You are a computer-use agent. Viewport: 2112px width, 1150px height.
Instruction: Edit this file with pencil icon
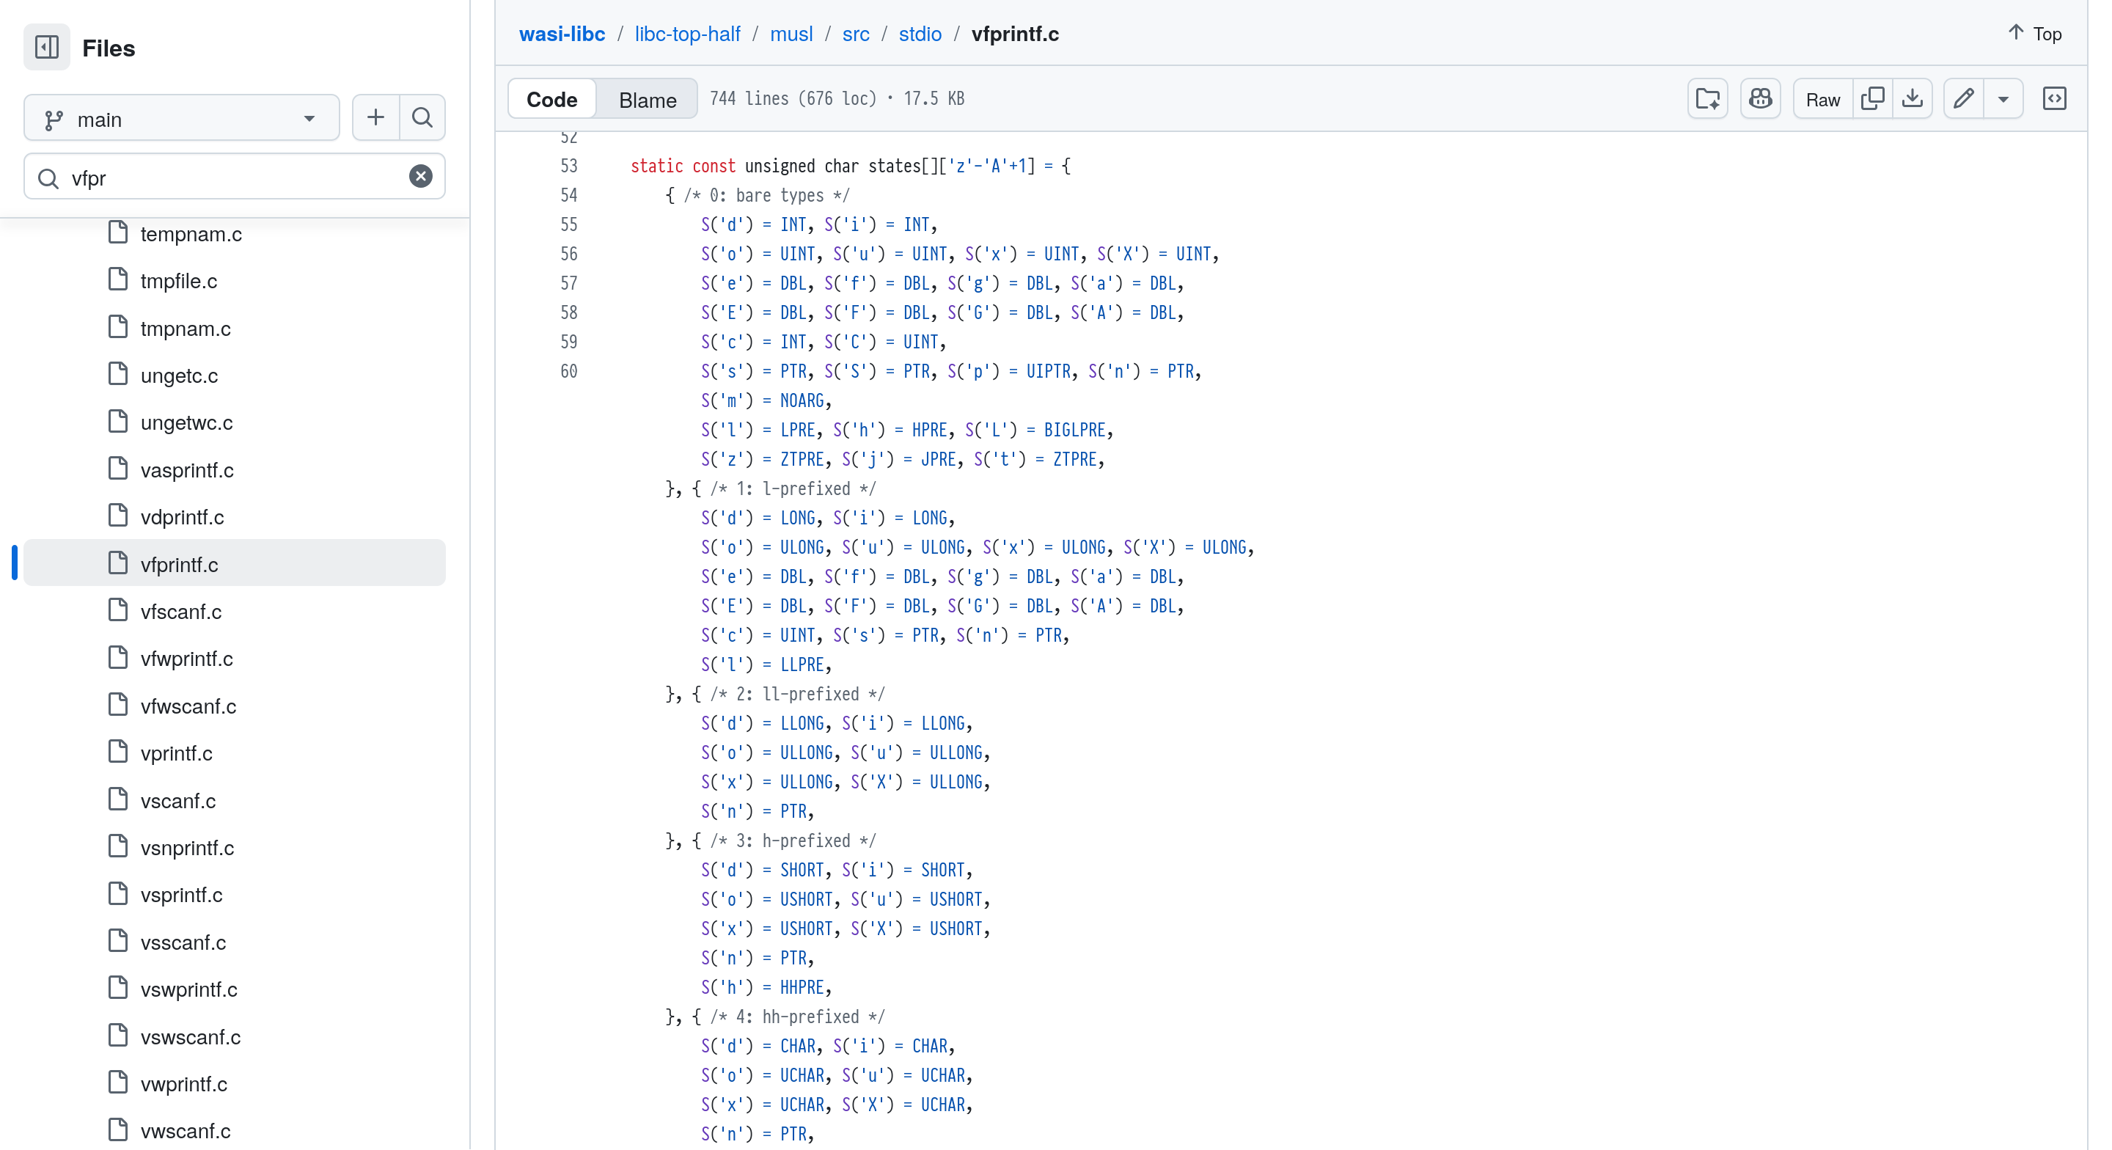pos(1964,99)
